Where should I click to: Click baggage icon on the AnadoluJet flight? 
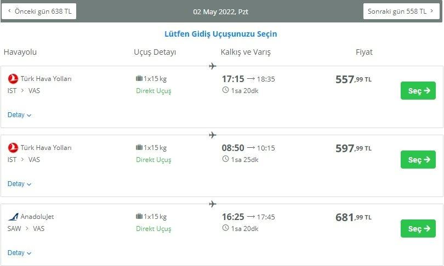(x=139, y=217)
